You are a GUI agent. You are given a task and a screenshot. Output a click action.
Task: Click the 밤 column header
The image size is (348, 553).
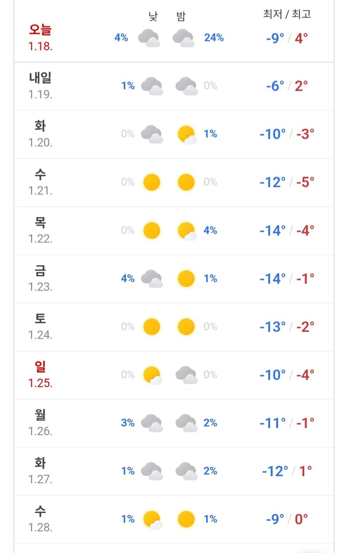[x=181, y=16]
